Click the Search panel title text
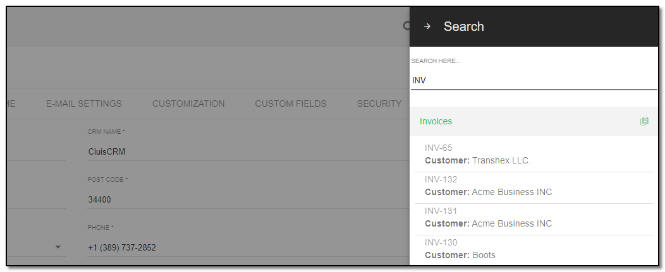The height and width of the screenshot is (272, 665). 463,27
